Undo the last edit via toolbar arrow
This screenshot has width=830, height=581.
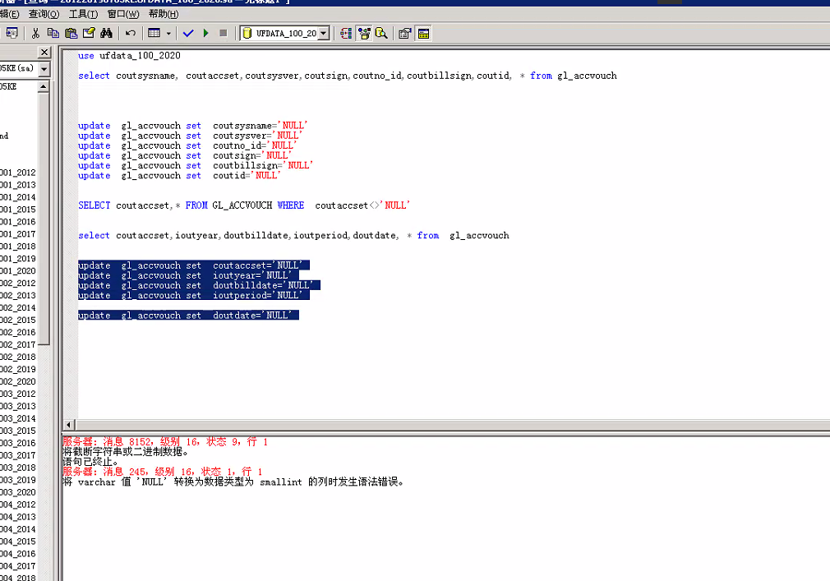click(x=130, y=34)
